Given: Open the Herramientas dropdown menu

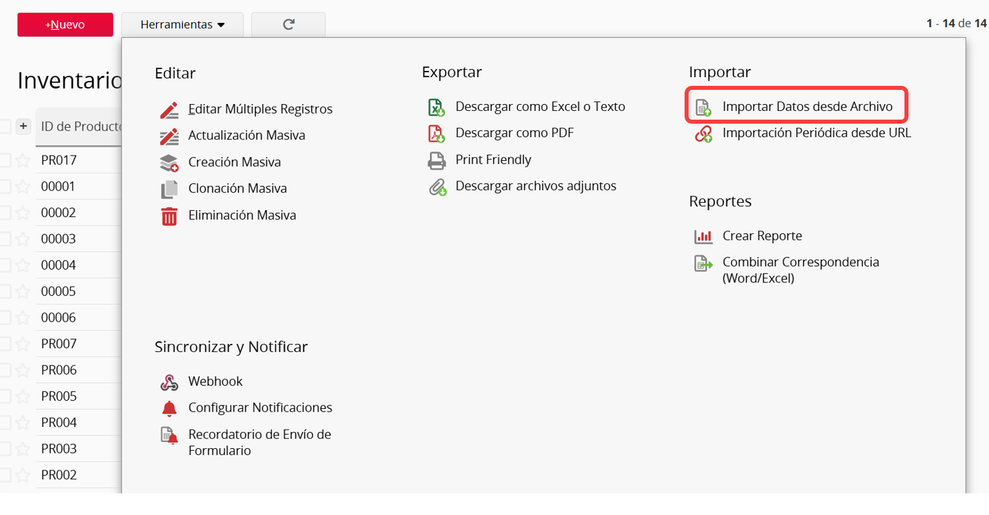Looking at the screenshot, I should click(x=182, y=25).
